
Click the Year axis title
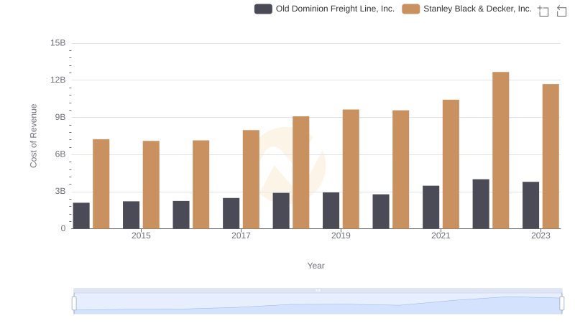(x=316, y=266)
